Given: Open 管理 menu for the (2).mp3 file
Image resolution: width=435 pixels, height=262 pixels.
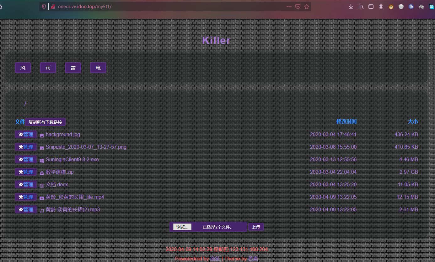Looking at the screenshot, I should [26, 210].
